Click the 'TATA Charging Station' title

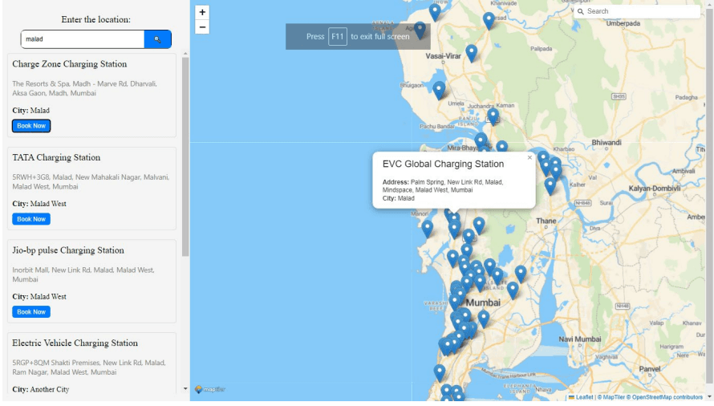point(56,157)
